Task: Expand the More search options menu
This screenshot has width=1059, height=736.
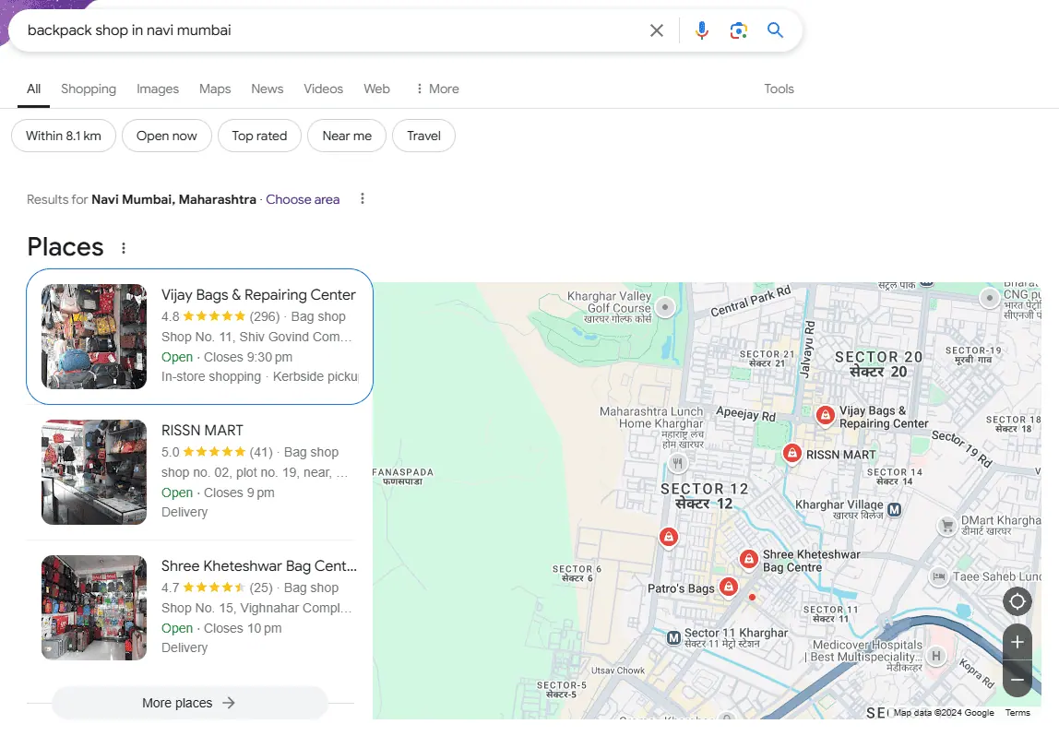Action: tap(437, 89)
